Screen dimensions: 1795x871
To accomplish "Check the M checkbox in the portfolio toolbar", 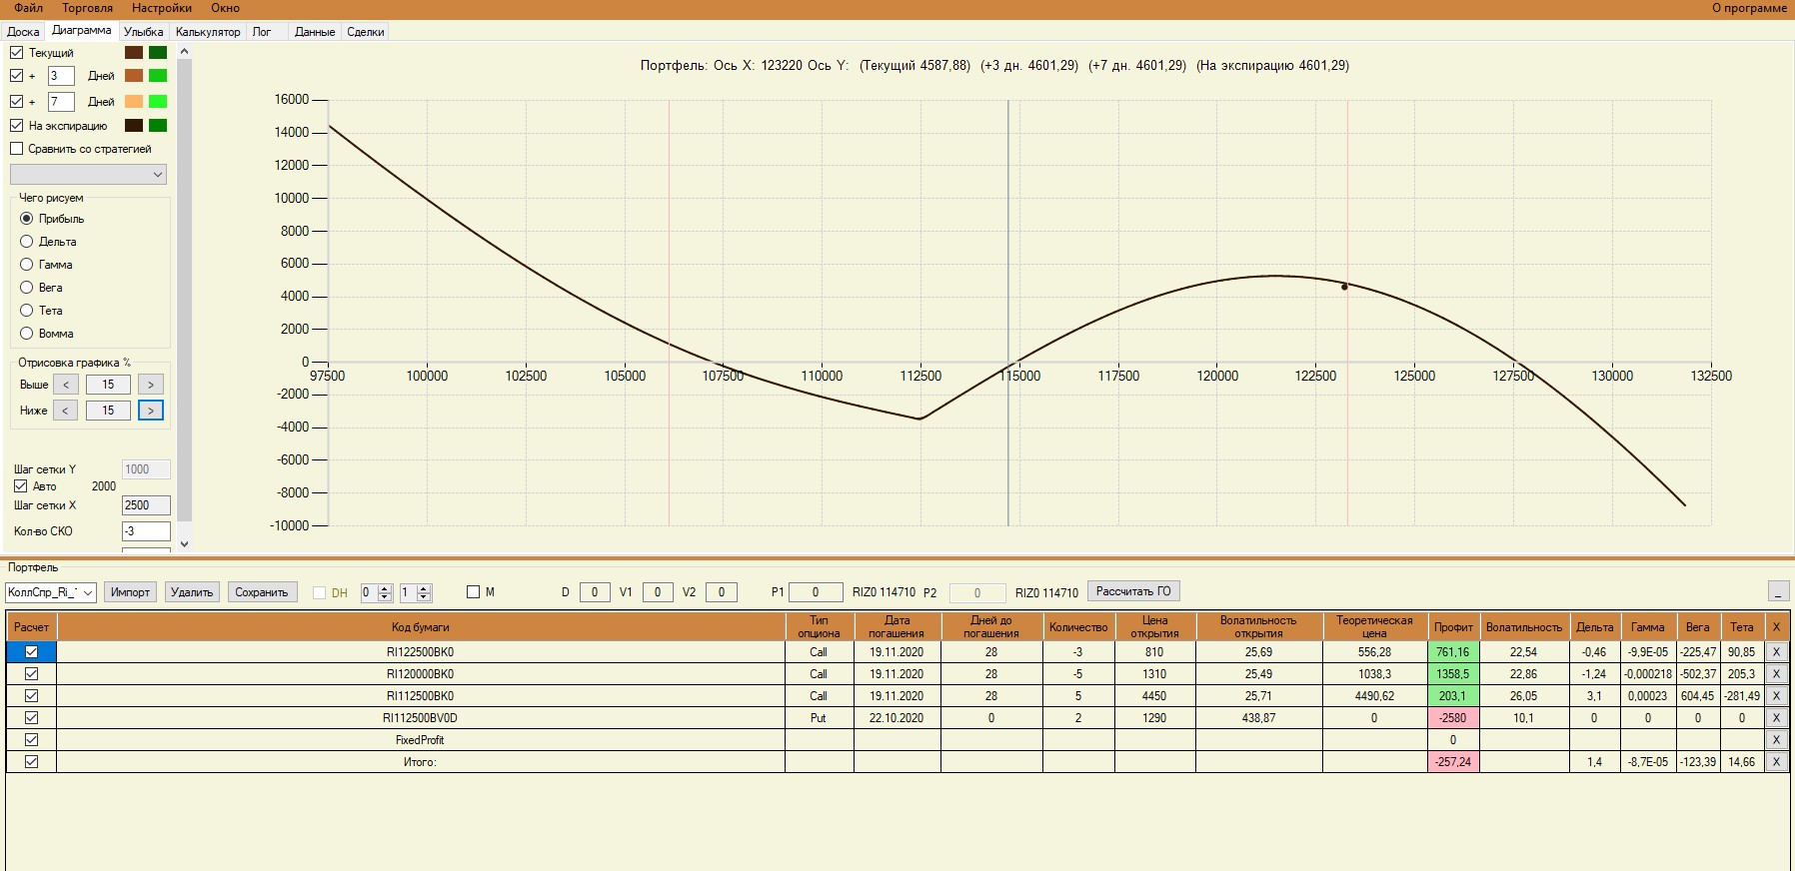I will [x=474, y=592].
